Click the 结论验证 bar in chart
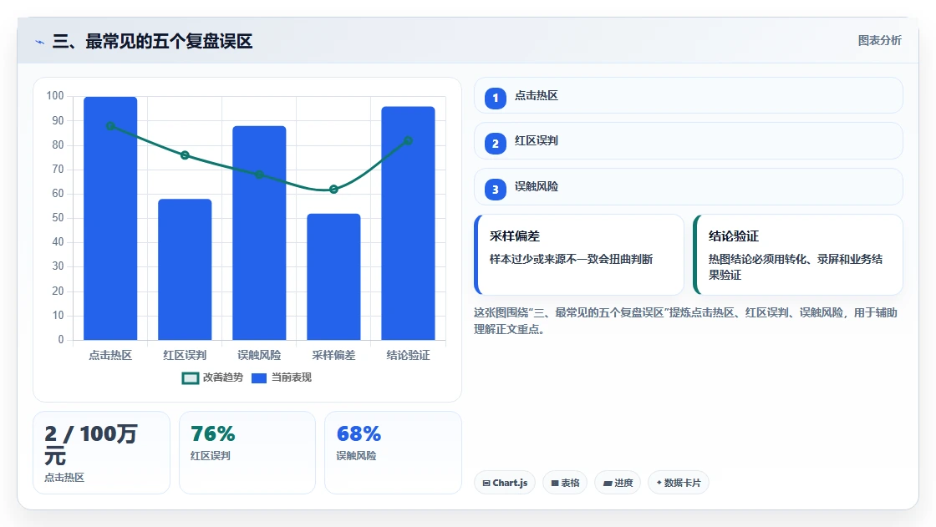This screenshot has width=936, height=527. click(409, 223)
